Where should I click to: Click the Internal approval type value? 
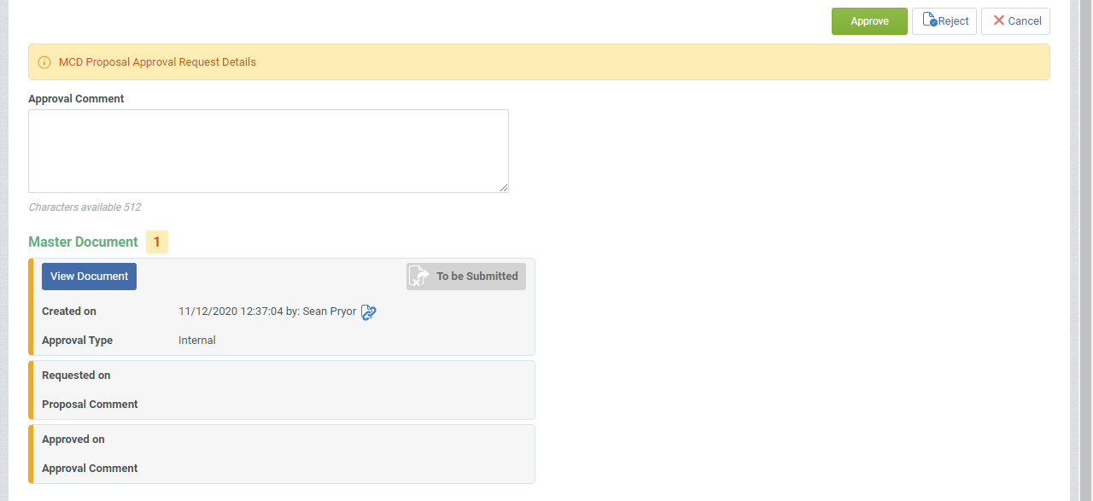pos(197,341)
